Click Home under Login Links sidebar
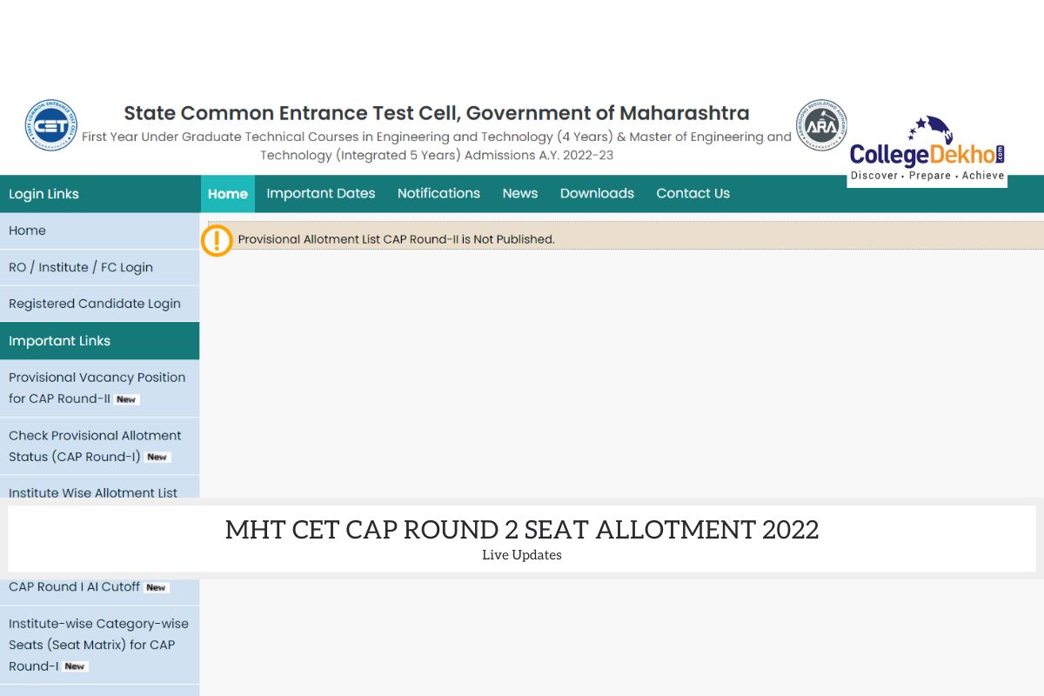This screenshot has width=1044, height=696. click(27, 231)
